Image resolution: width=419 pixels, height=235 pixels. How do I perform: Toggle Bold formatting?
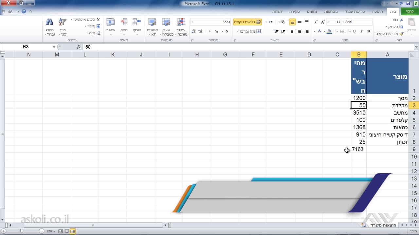pos(369,31)
